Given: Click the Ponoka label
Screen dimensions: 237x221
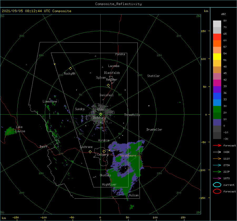Looking at the screenshot, I should [120, 54].
